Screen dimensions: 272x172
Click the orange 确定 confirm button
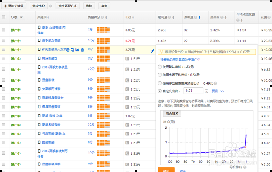(x=166, y=170)
